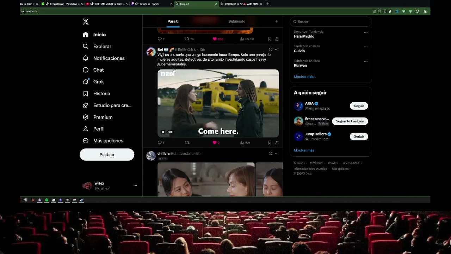Screen dimensions: 451x254
Task: View stats of Bel's post with 231 views
Action: (245, 143)
